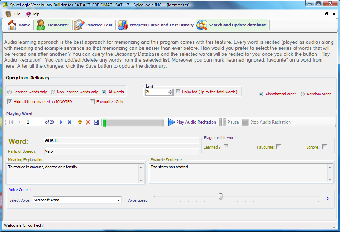
Task: Open the Home section
Action: [x=19, y=25]
